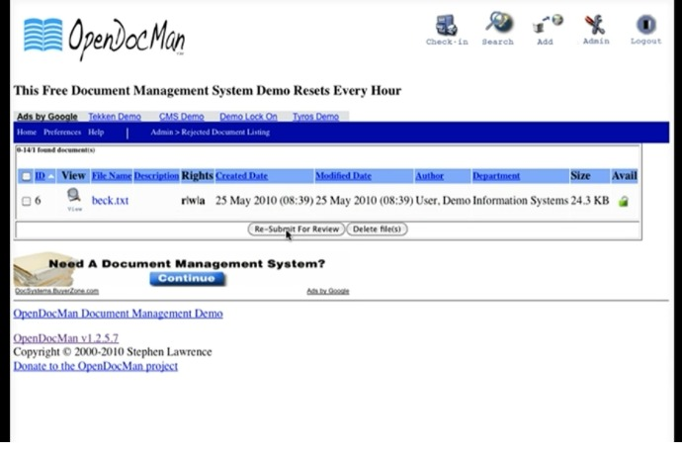Screen dimensions: 682x455
Task: Click the green lock availability icon
Action: coord(624,201)
